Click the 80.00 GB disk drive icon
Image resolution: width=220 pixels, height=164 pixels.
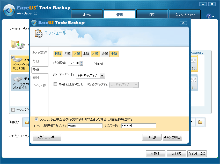[x=18, y=59]
